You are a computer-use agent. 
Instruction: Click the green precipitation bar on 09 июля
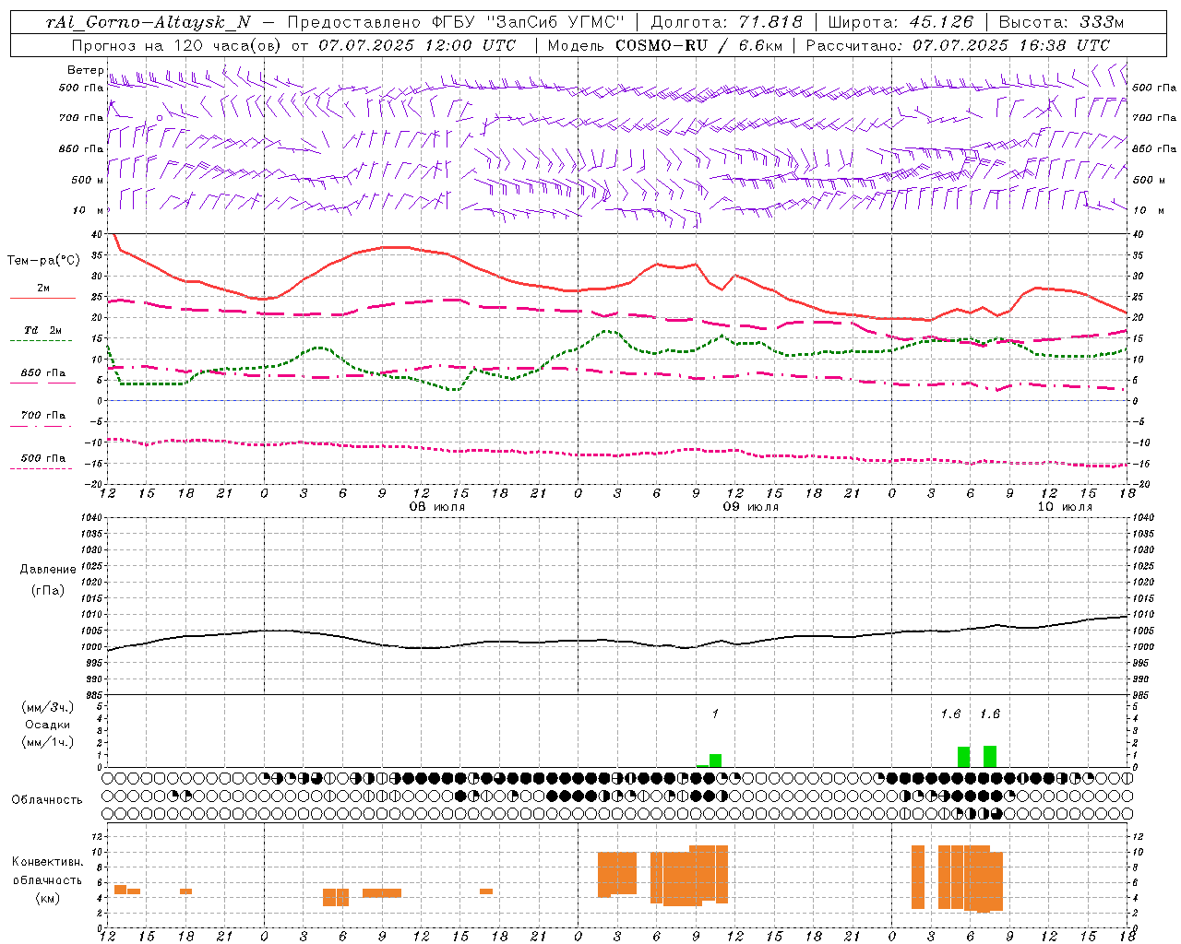[715, 761]
